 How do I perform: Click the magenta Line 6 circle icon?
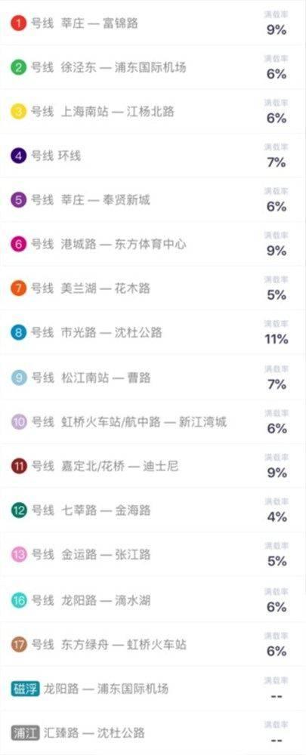18,244
